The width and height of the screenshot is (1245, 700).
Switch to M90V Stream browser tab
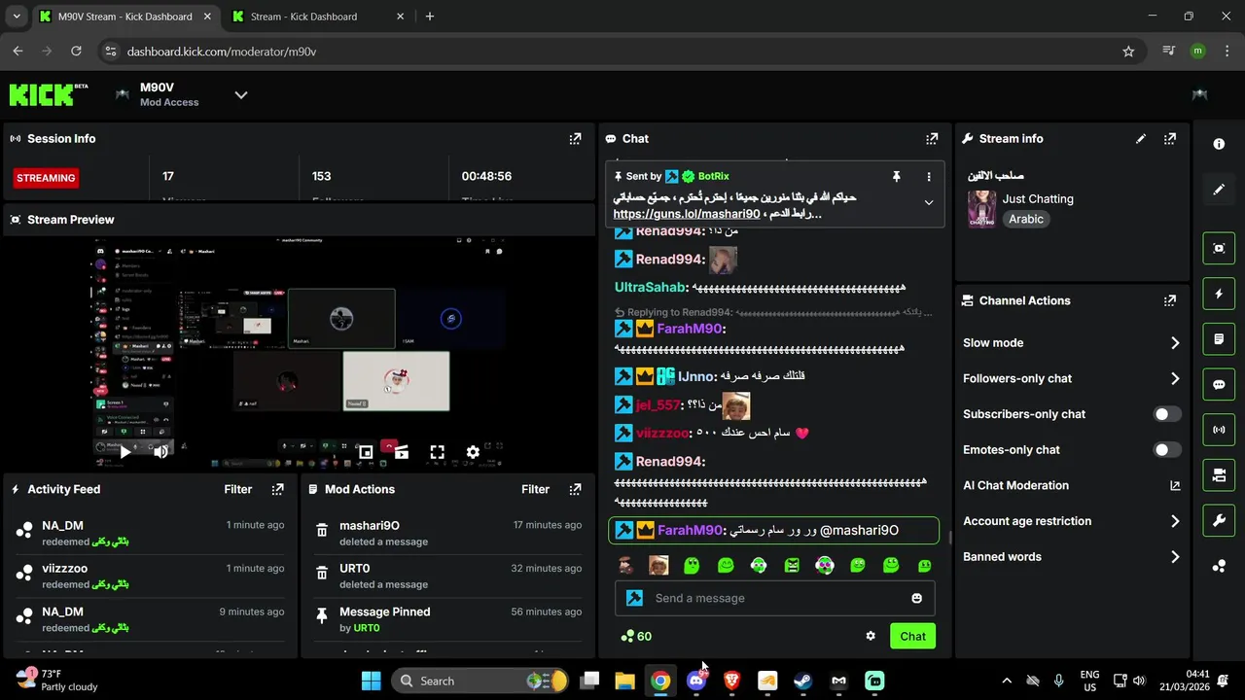pyautogui.click(x=124, y=17)
